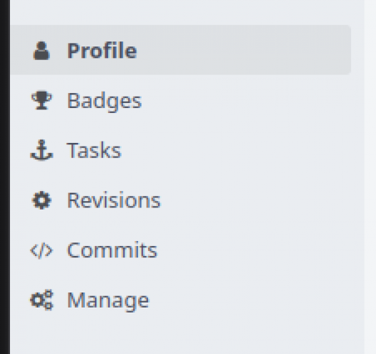
Task: Click the anchor icon for Tasks
Action: (x=41, y=150)
